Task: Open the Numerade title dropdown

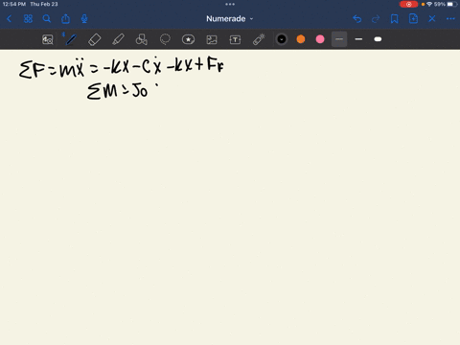Action: [x=230, y=19]
